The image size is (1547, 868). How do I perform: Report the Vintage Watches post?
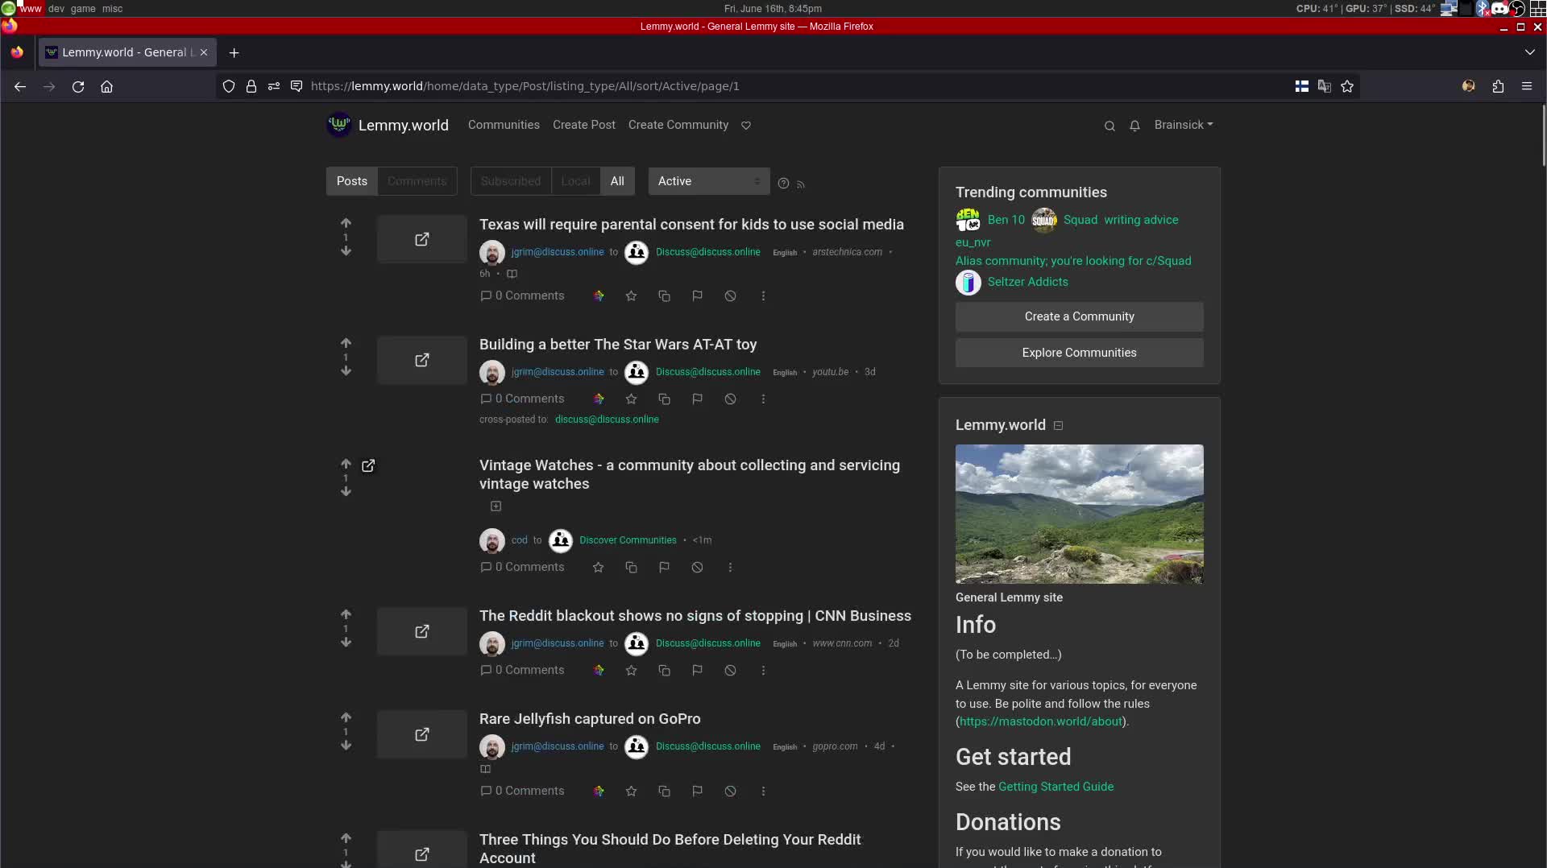click(664, 568)
